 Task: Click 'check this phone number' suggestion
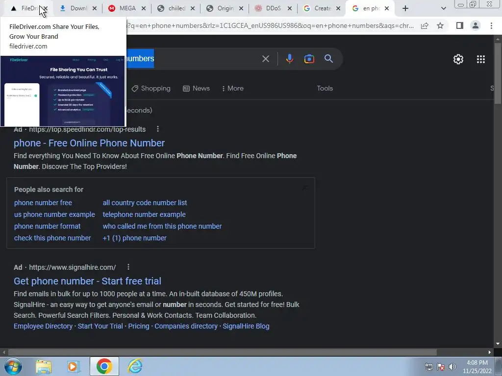[52, 238]
